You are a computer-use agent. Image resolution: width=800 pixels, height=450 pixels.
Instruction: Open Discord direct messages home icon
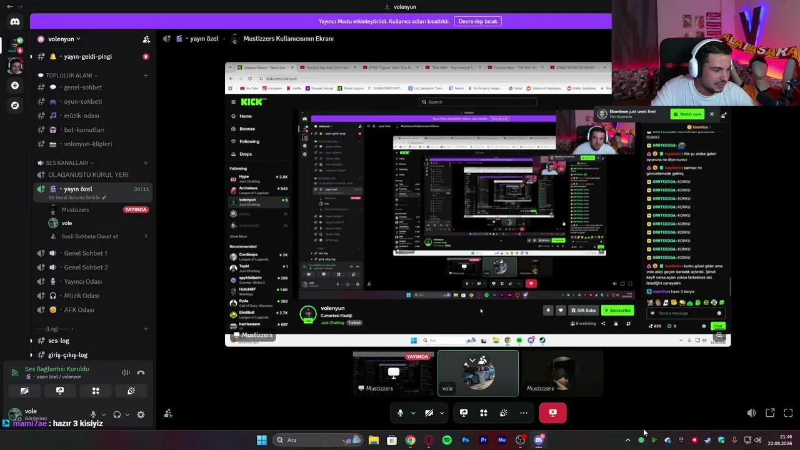tap(15, 22)
